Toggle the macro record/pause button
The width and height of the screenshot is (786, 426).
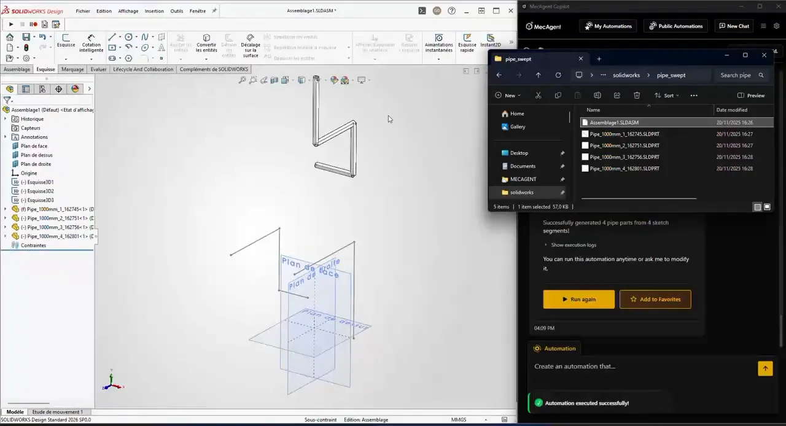coord(33,25)
